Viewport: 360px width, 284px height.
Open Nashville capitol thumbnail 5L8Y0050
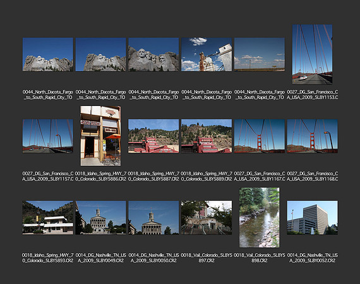click(153, 218)
